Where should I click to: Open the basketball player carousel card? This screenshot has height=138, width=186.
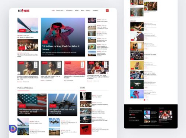pyautogui.click(x=98, y=67)
